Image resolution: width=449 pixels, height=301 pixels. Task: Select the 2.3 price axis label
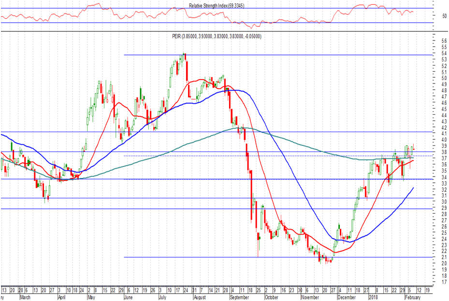coord(444,245)
